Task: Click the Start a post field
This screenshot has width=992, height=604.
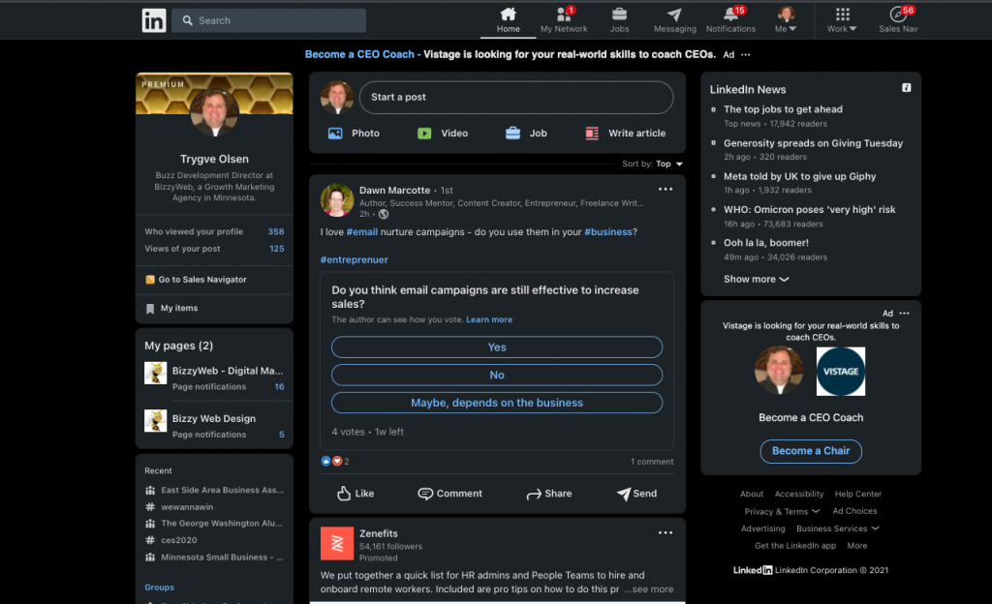Action: (516, 98)
